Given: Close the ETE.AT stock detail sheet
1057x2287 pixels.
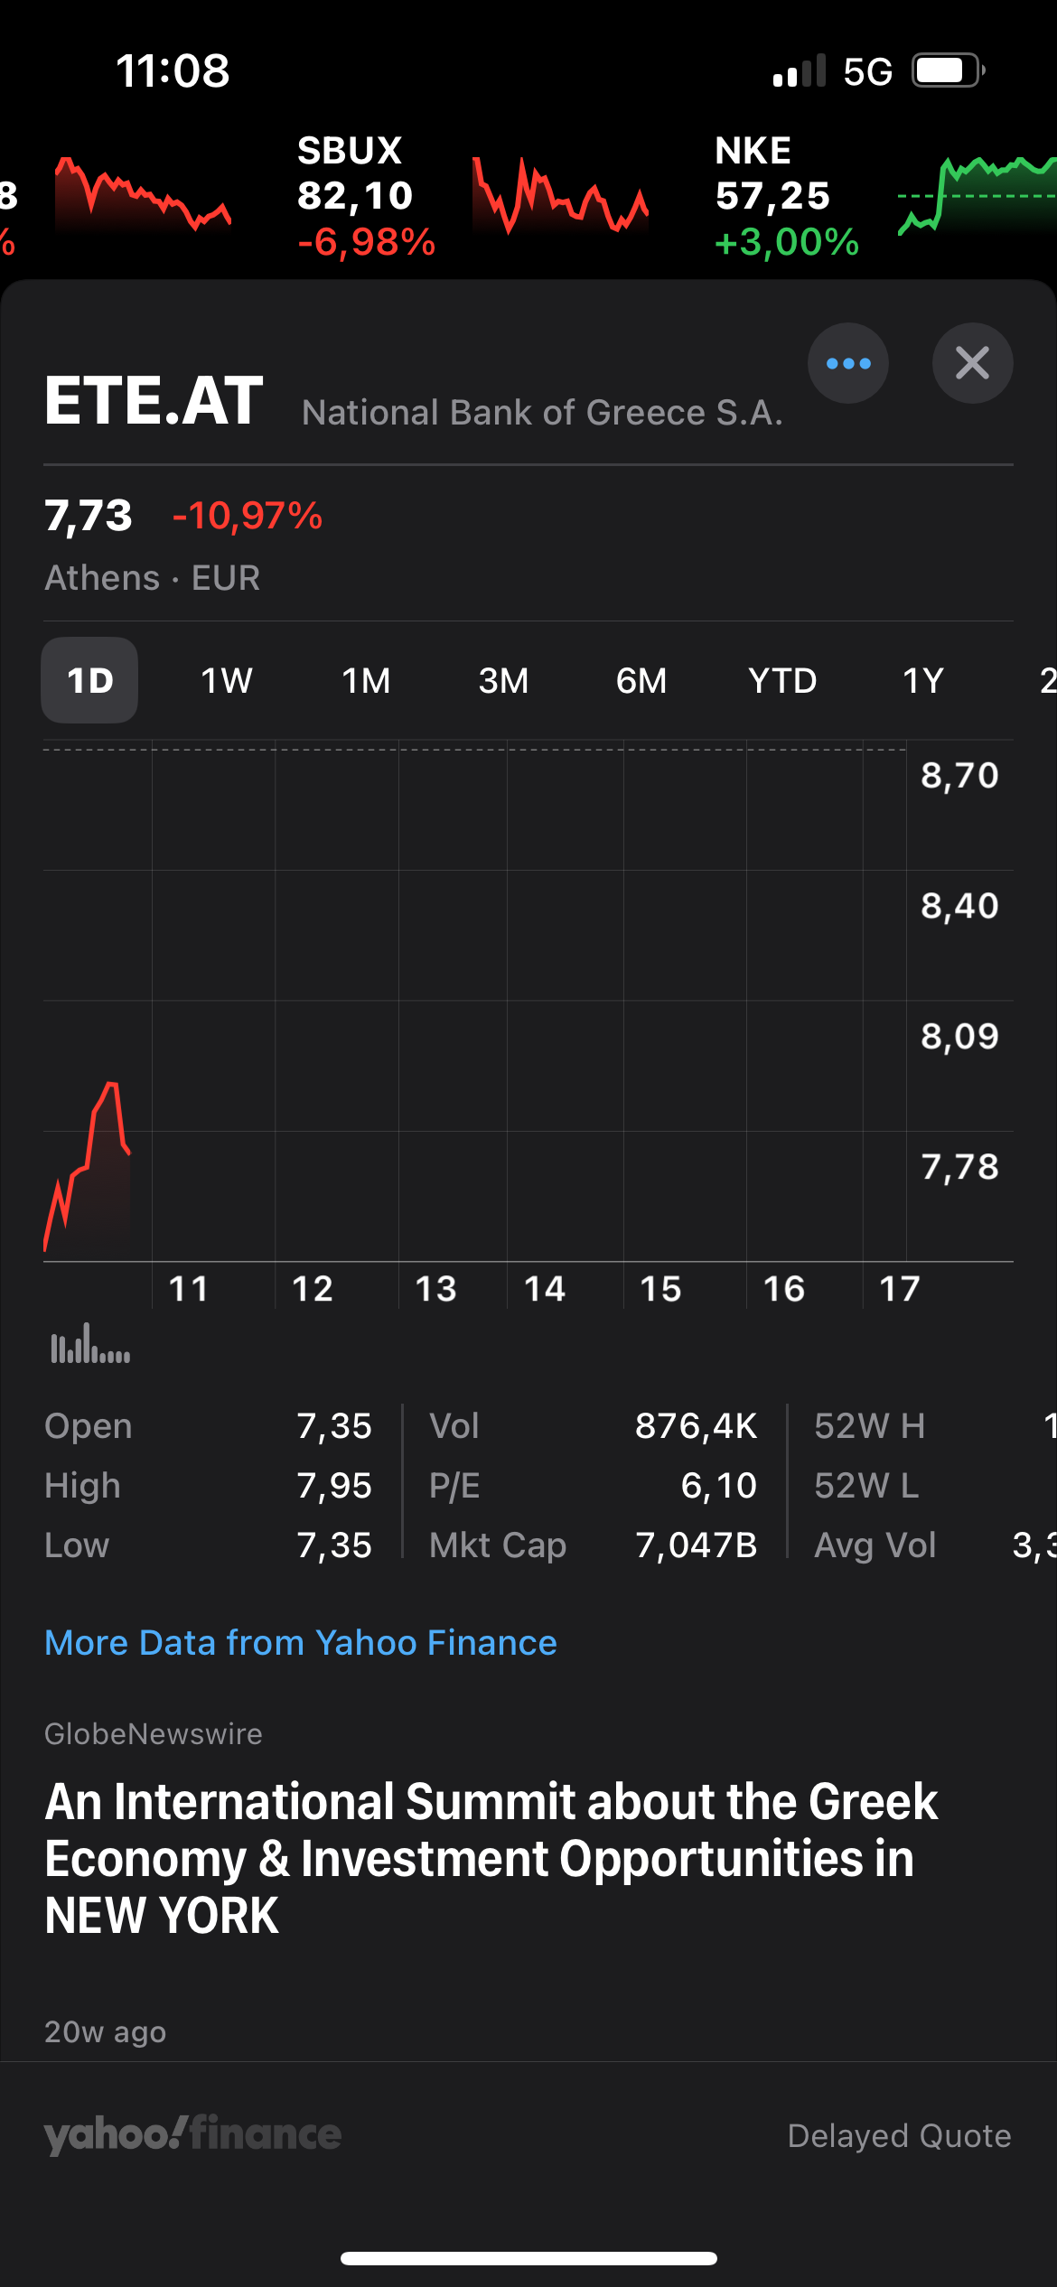Looking at the screenshot, I should [x=972, y=363].
